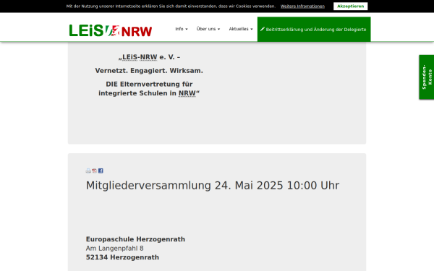Screen dimensions: 434x271
Task: Click Europaschule Herzogenrath text
Action: (135, 239)
